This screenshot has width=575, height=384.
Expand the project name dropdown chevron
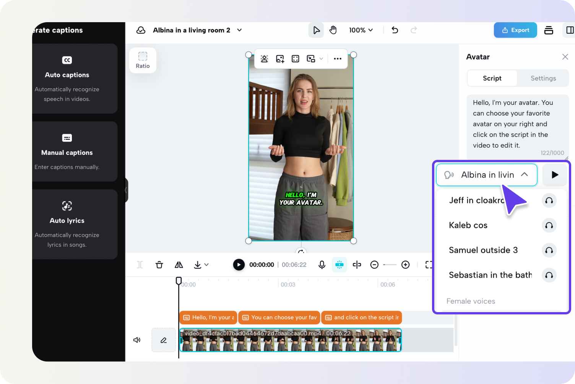point(239,30)
